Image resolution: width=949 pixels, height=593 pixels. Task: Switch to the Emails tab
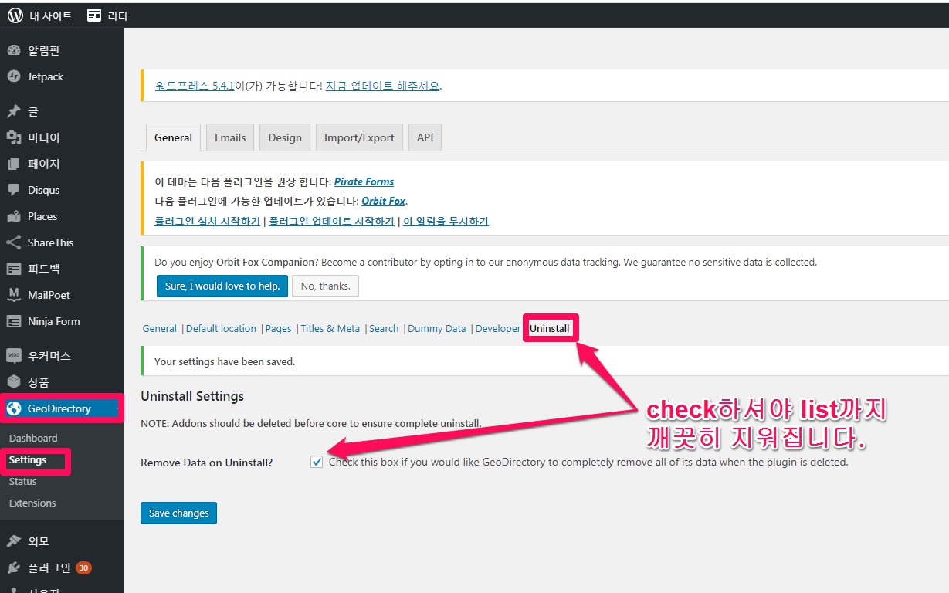[230, 137]
